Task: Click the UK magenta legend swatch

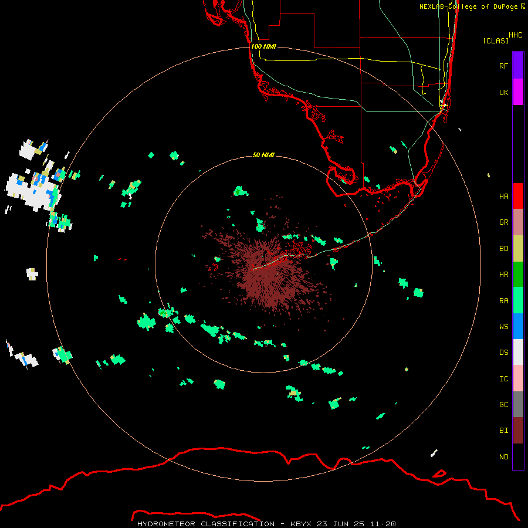Action: (x=518, y=92)
